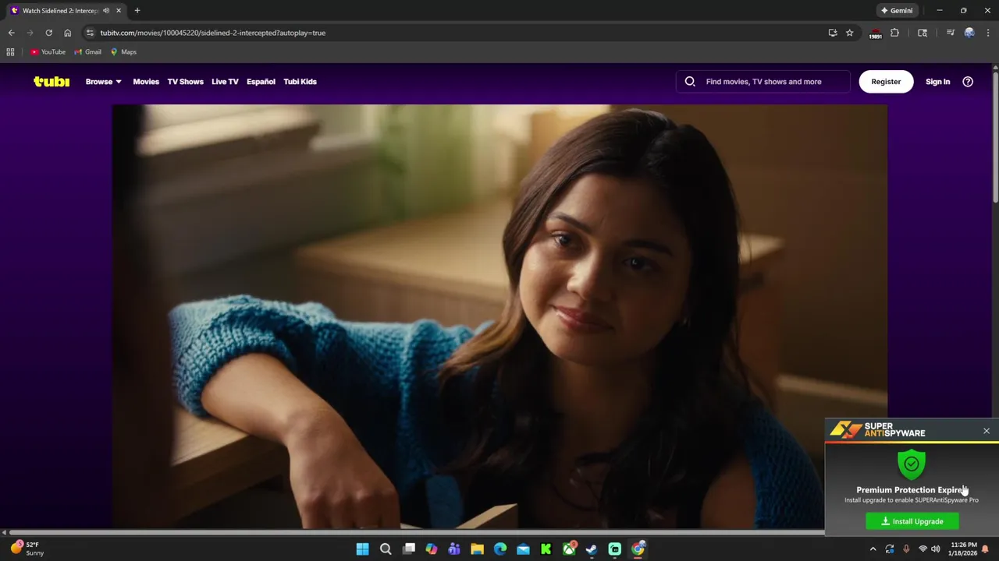The image size is (999, 561).
Task: Open Task View on the taskbar
Action: click(408, 549)
